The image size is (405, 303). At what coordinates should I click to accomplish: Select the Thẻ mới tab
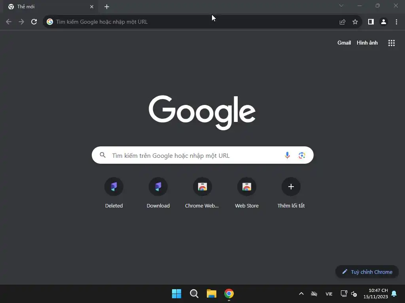pyautogui.click(x=50, y=7)
